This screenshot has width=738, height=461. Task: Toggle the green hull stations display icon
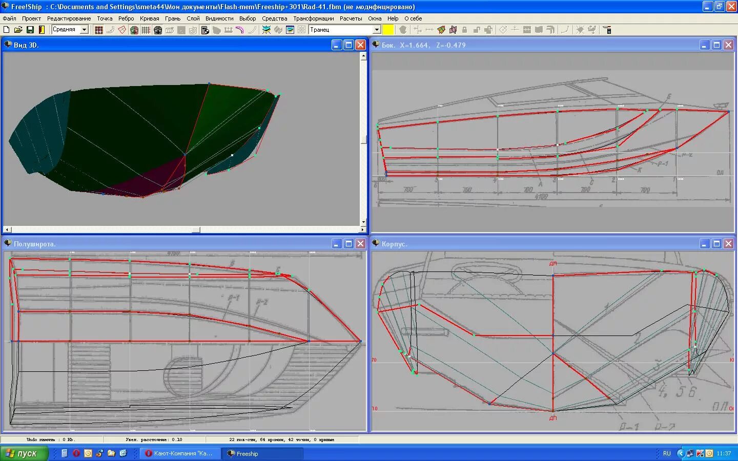134,30
